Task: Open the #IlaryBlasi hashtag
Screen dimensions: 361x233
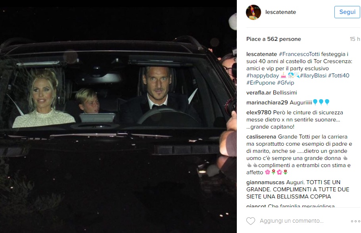Action: (x=313, y=75)
